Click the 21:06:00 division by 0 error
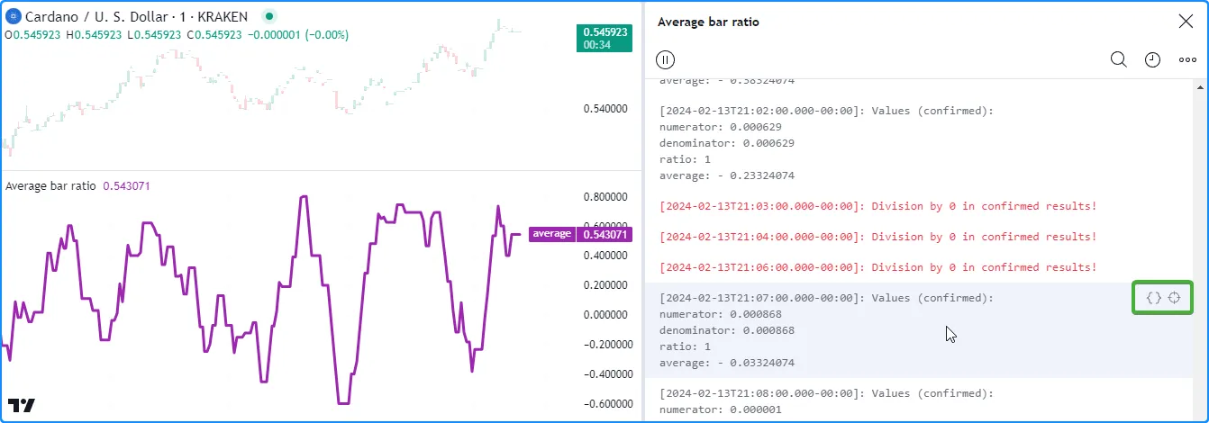Viewport: 1209px width, 423px height. (x=877, y=267)
